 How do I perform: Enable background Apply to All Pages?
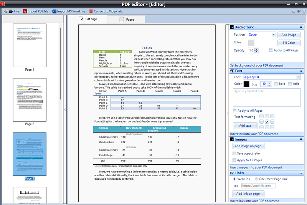click(x=271, y=50)
